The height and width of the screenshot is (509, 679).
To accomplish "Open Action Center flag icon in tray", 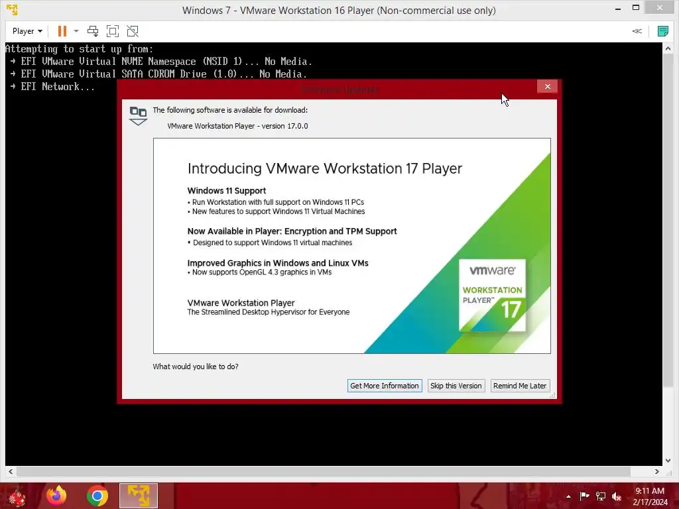I will (x=584, y=496).
